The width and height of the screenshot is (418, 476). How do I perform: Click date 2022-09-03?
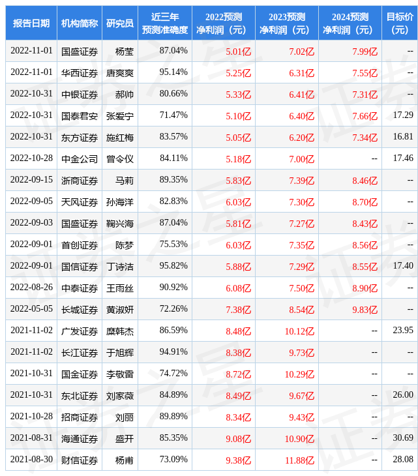pyautogui.click(x=31, y=223)
